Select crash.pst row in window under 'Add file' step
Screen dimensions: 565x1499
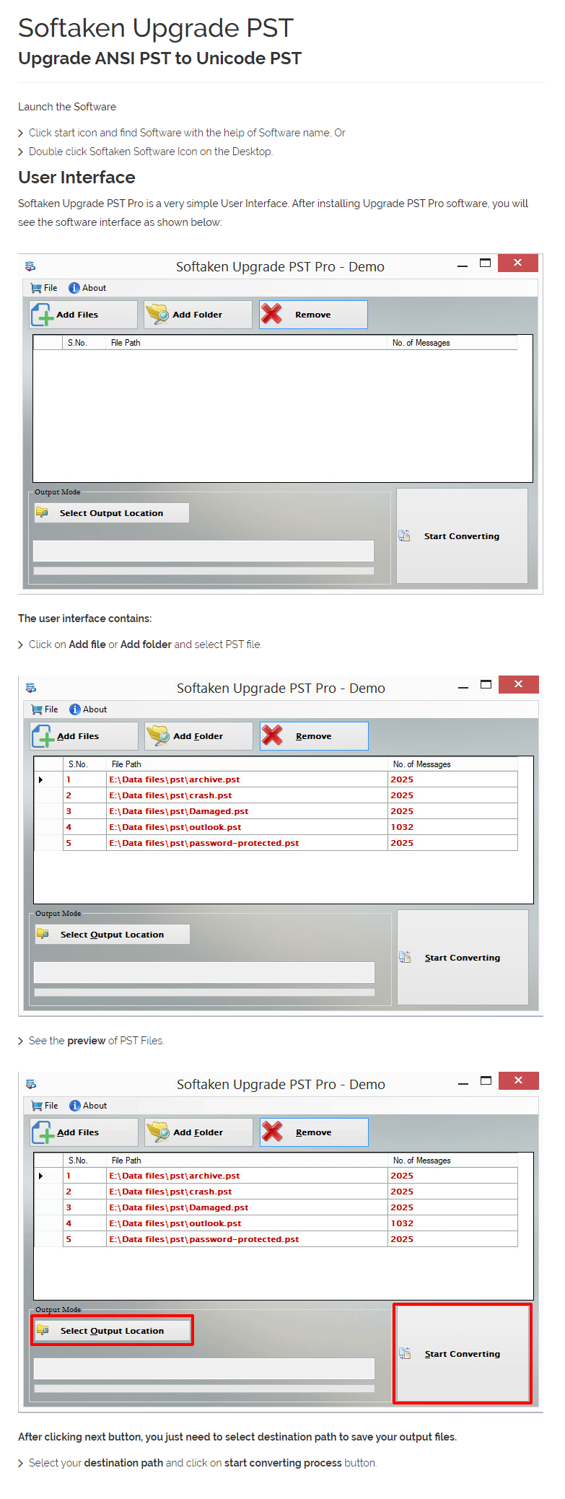click(x=276, y=795)
